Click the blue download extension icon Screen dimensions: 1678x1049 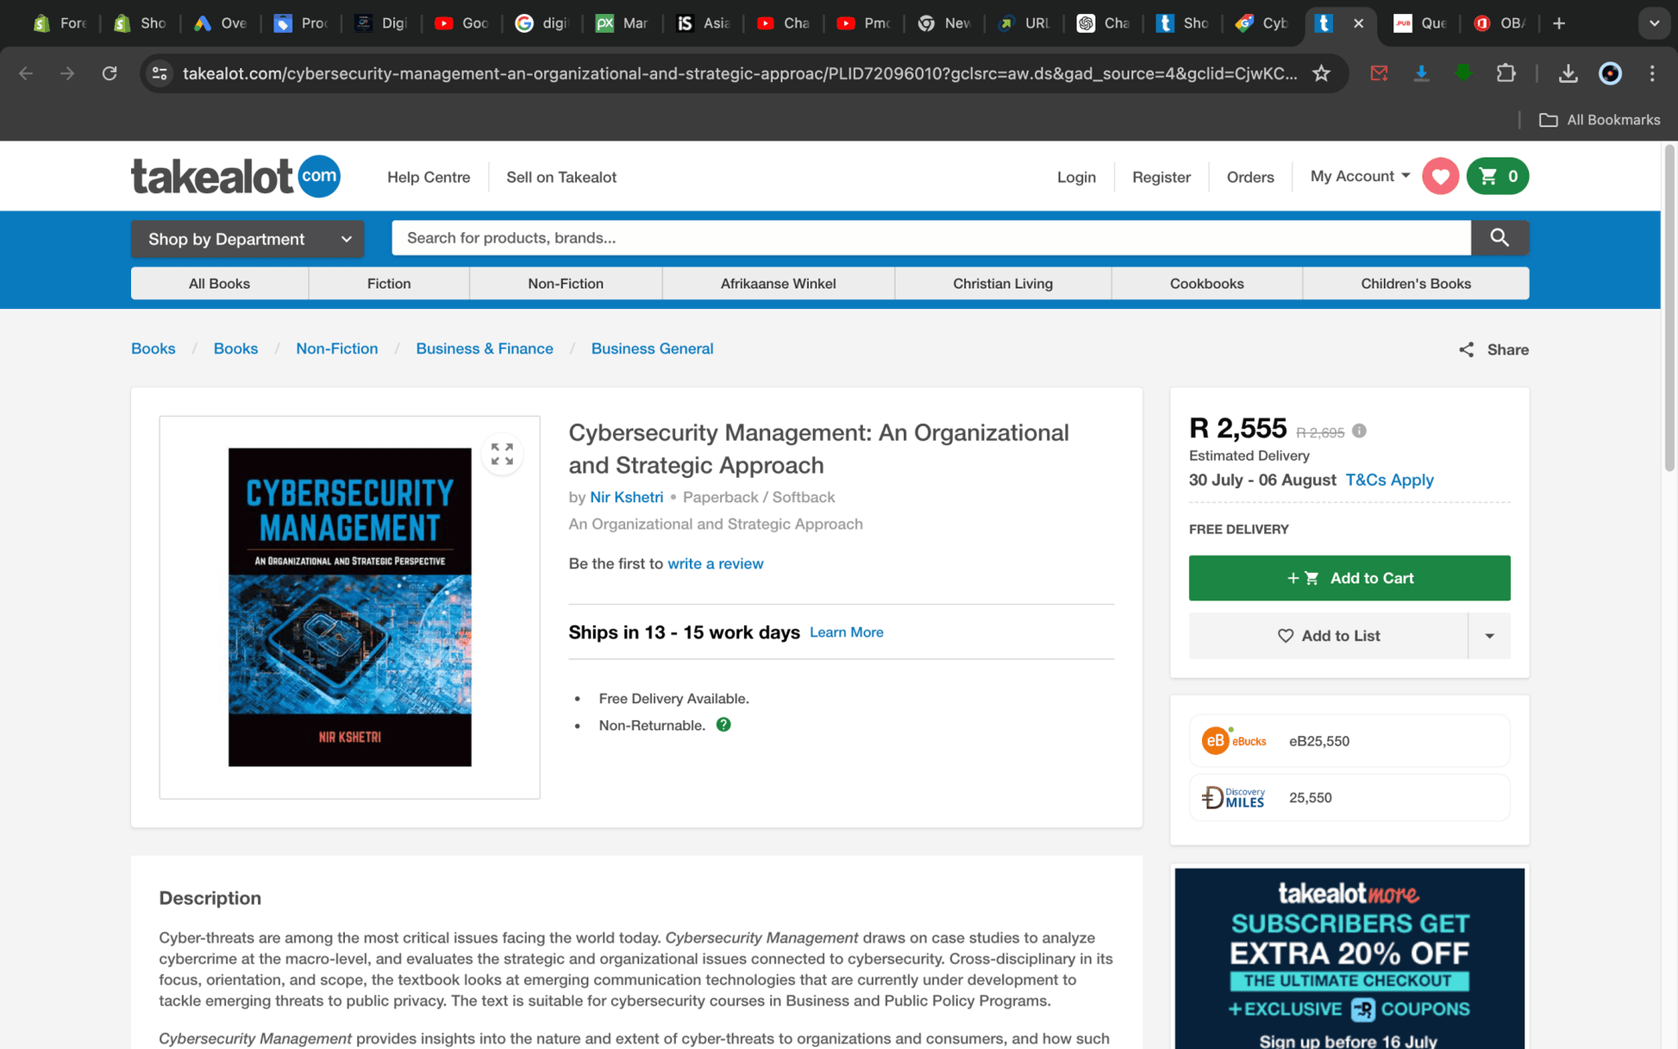click(x=1421, y=73)
